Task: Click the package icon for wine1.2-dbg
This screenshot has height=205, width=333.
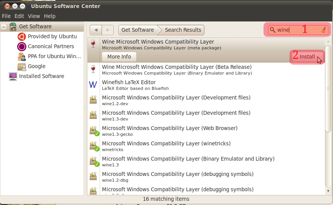Action: (x=93, y=176)
